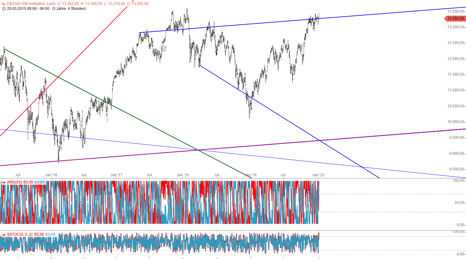The height and width of the screenshot is (259, 466).
Task: Select the gray up-arrow marker near mid-2015 candles
Action: (11, 68)
